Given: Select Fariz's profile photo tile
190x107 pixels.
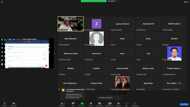Looking at the screenshot, I should [174, 53].
